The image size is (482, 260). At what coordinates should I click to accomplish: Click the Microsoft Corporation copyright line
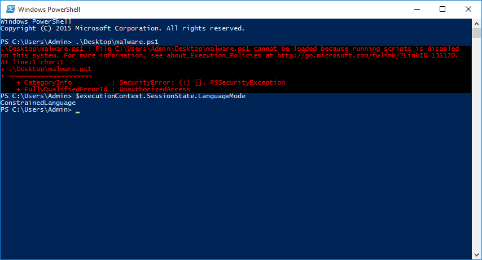(122, 28)
